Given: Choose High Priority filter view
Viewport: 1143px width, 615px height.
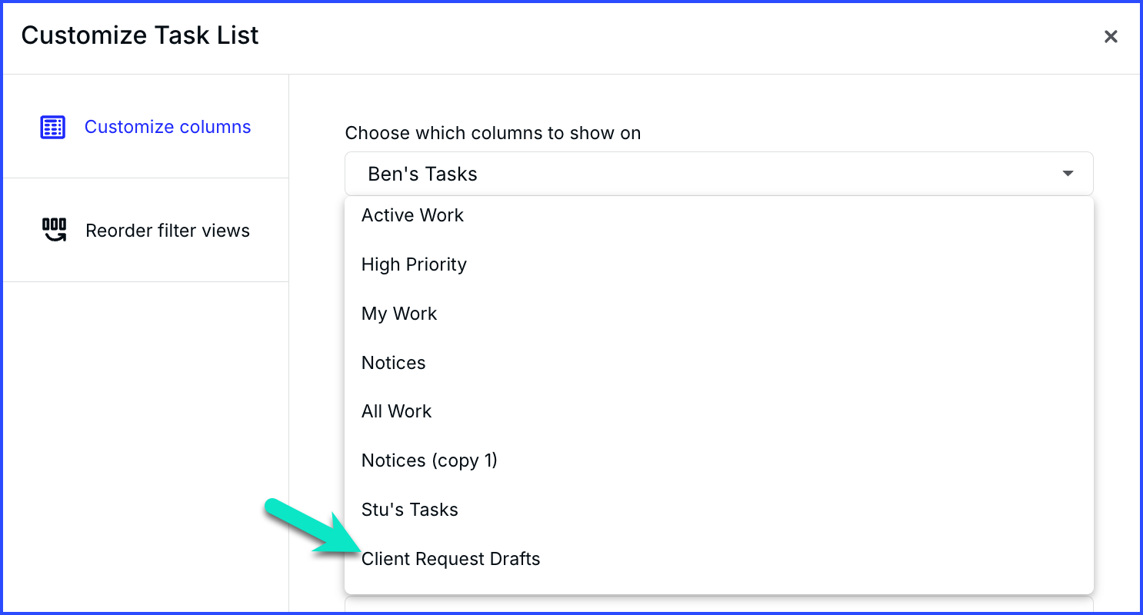Looking at the screenshot, I should (718, 264).
